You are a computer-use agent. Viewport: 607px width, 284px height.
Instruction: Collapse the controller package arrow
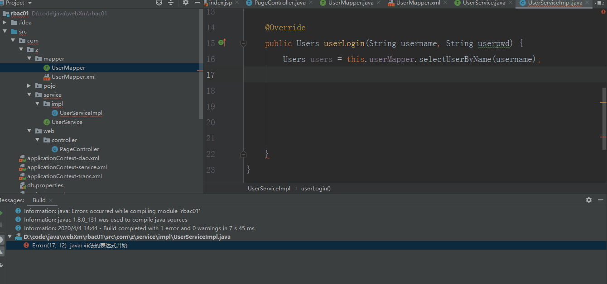(38, 140)
